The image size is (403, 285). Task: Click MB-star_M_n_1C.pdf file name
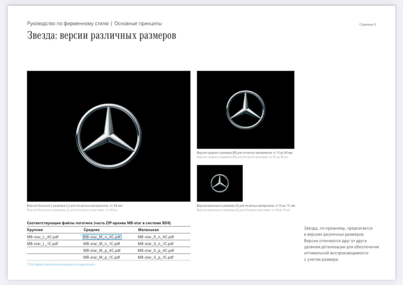[x=101, y=243]
